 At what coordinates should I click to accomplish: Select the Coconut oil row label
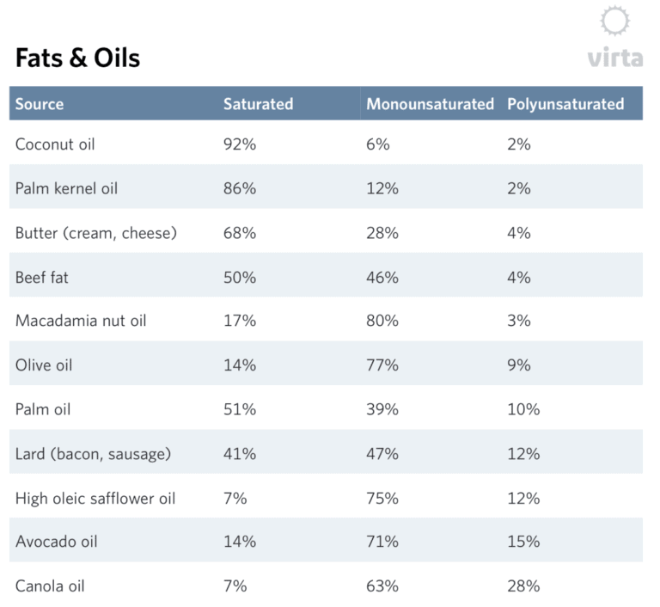pyautogui.click(x=55, y=144)
